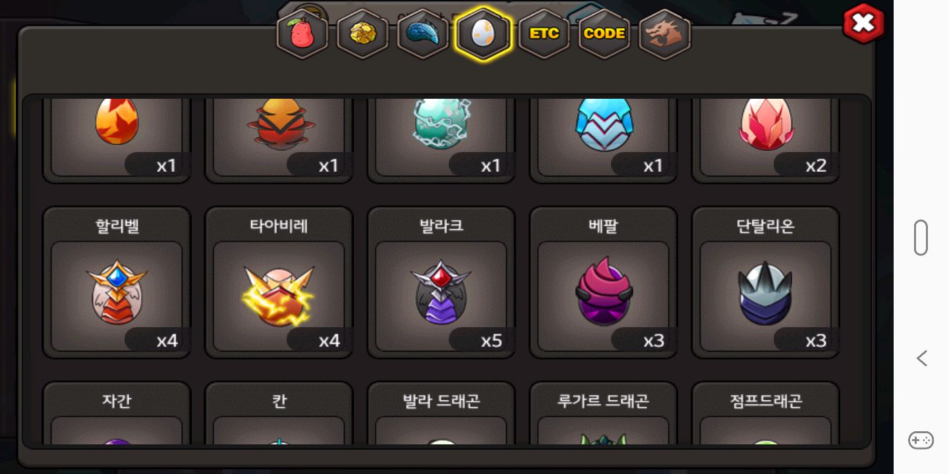Screen dimensions: 949x474
Task: Select the blue zigzag egg x1
Action: [x=603, y=141]
